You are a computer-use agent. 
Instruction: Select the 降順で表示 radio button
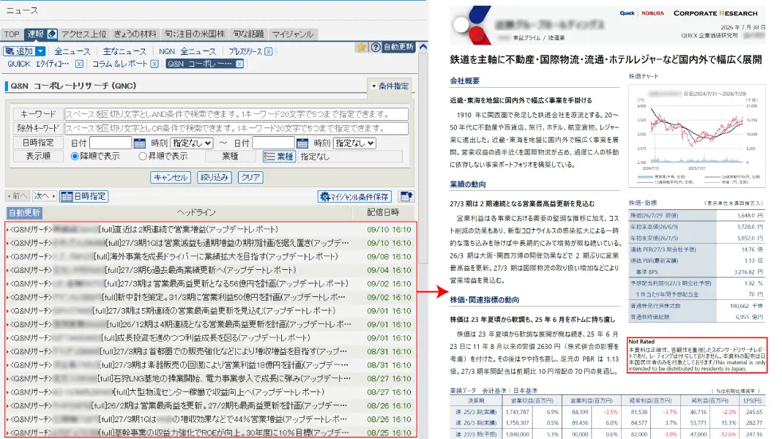point(75,157)
